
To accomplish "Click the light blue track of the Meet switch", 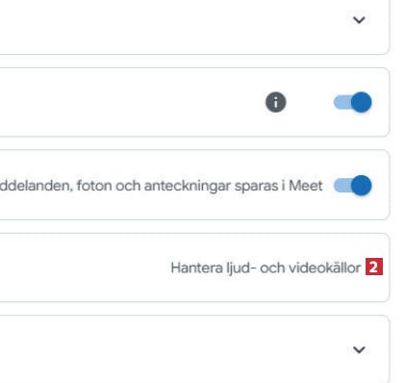I will coord(342,186).
